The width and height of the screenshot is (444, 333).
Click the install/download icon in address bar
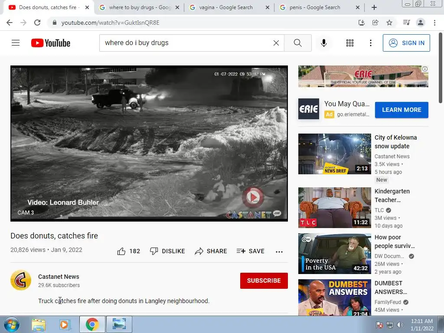pyautogui.click(x=362, y=23)
